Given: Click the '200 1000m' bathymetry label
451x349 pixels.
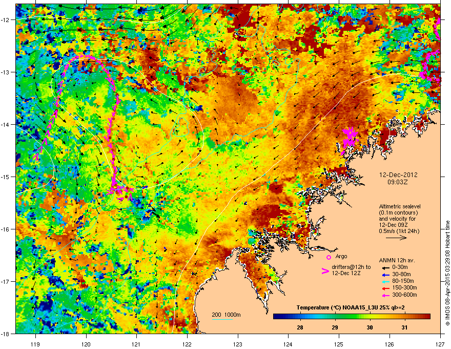Looking at the screenshot, I should pyautogui.click(x=226, y=315).
